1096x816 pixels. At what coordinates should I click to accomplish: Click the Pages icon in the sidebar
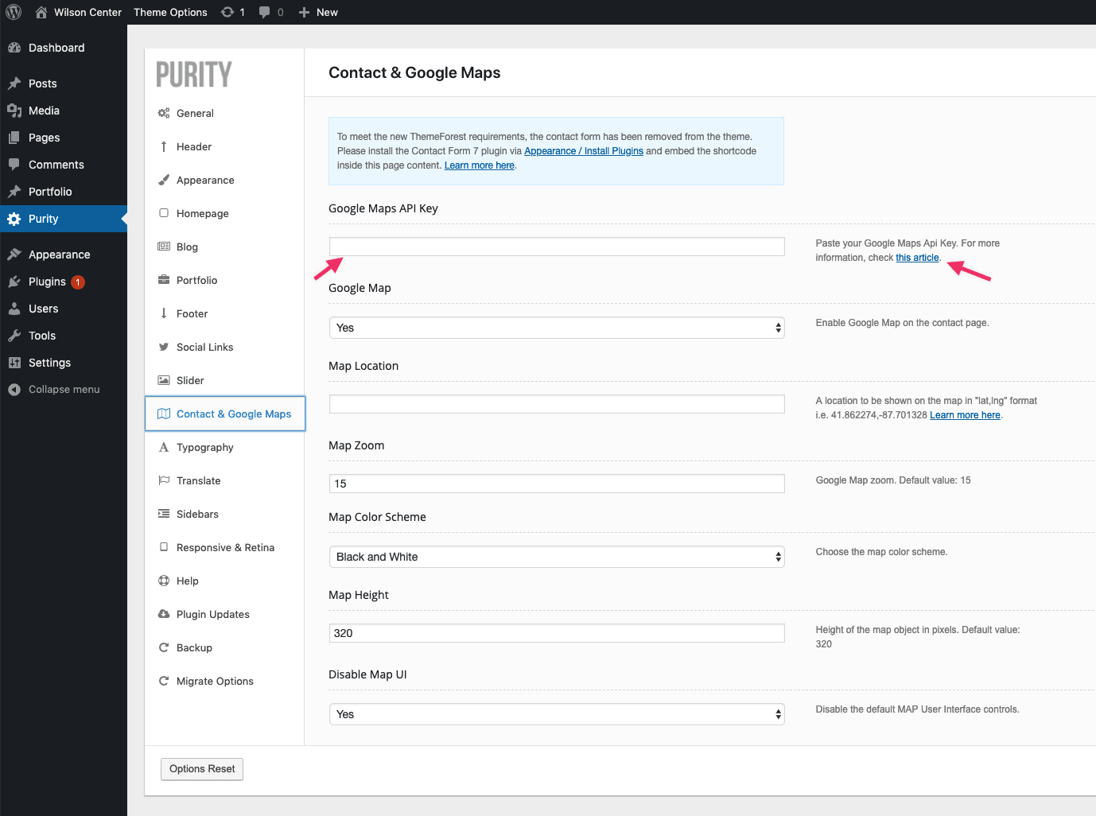click(x=14, y=138)
